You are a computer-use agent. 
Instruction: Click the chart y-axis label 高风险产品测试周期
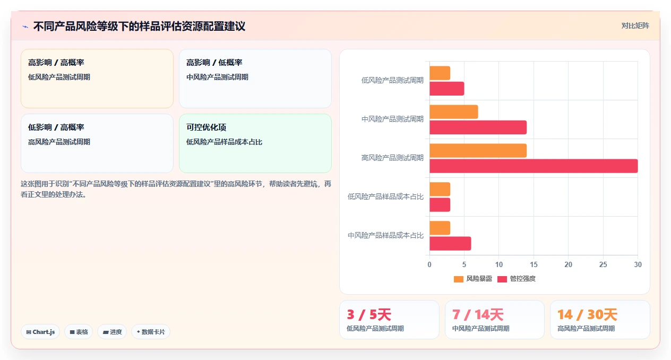pos(392,158)
